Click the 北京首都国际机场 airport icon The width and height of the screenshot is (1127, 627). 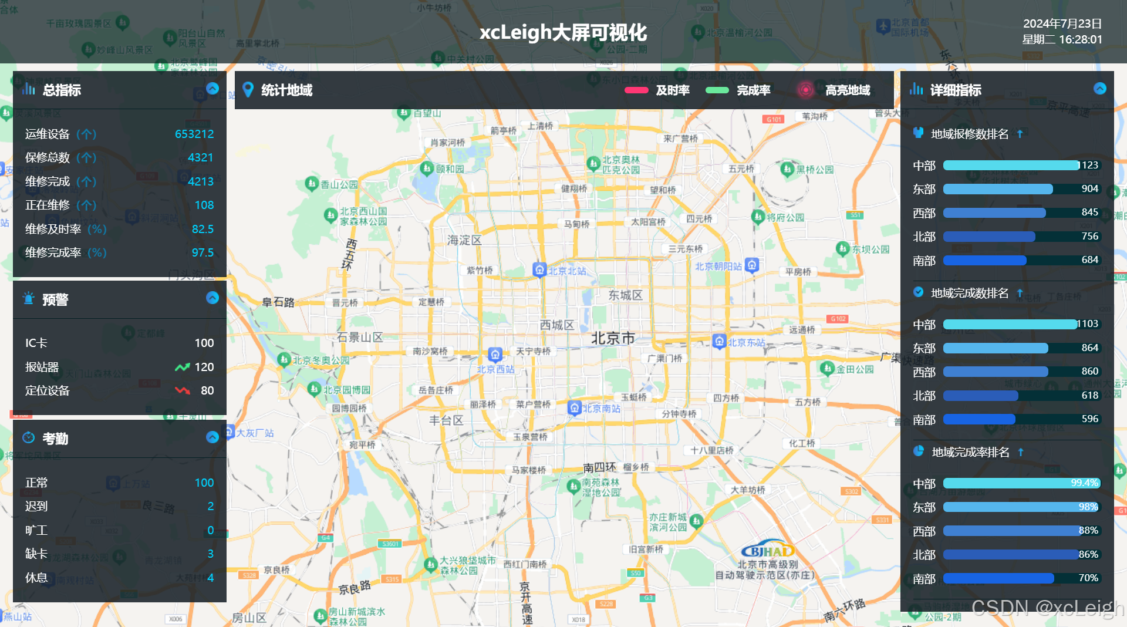(883, 26)
